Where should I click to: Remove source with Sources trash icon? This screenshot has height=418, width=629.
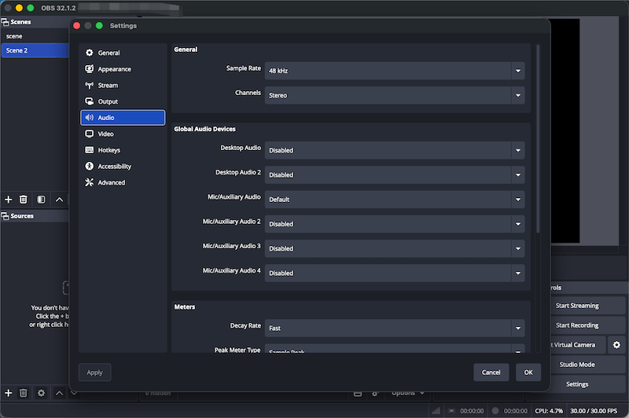[x=24, y=393]
